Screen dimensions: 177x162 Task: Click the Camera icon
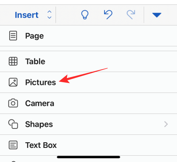(13, 103)
